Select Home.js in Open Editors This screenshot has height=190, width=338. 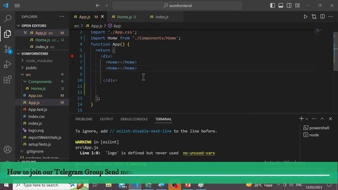[43, 40]
